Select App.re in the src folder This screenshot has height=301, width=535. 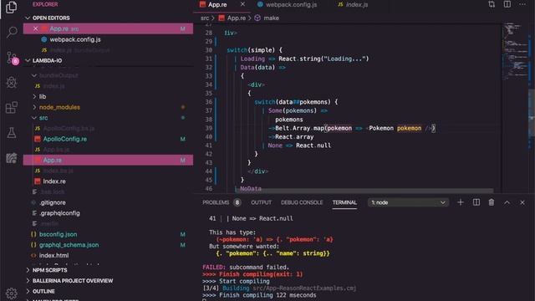(x=108, y=160)
